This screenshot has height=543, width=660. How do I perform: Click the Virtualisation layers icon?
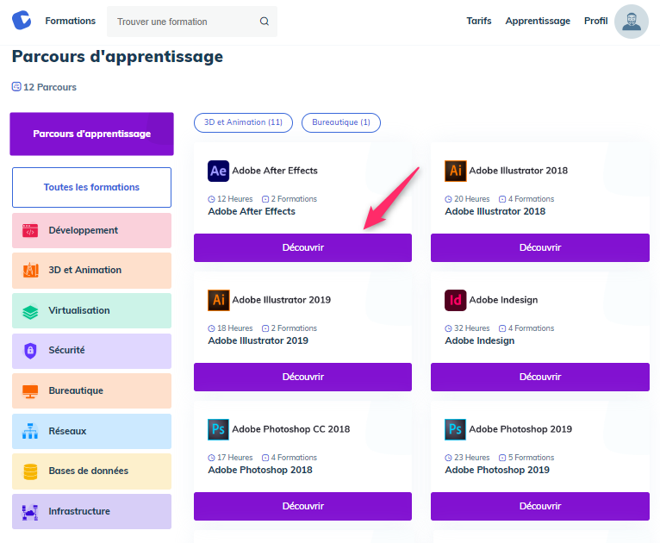click(30, 311)
